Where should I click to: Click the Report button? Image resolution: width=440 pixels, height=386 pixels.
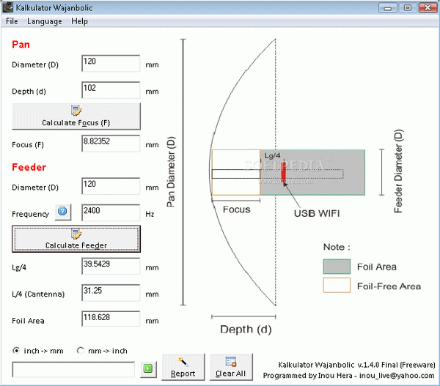pyautogui.click(x=183, y=367)
